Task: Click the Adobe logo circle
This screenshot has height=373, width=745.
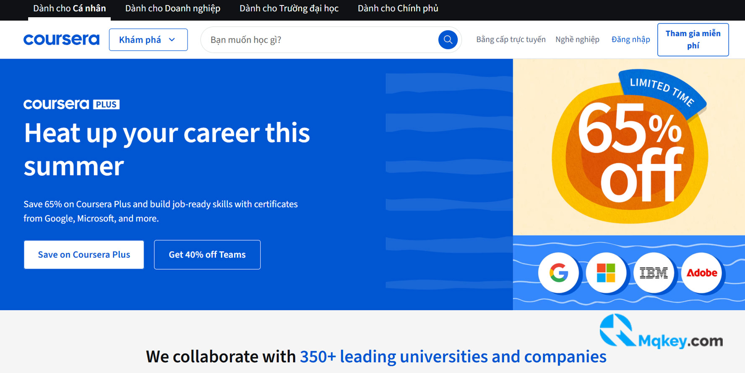Action: (x=702, y=273)
